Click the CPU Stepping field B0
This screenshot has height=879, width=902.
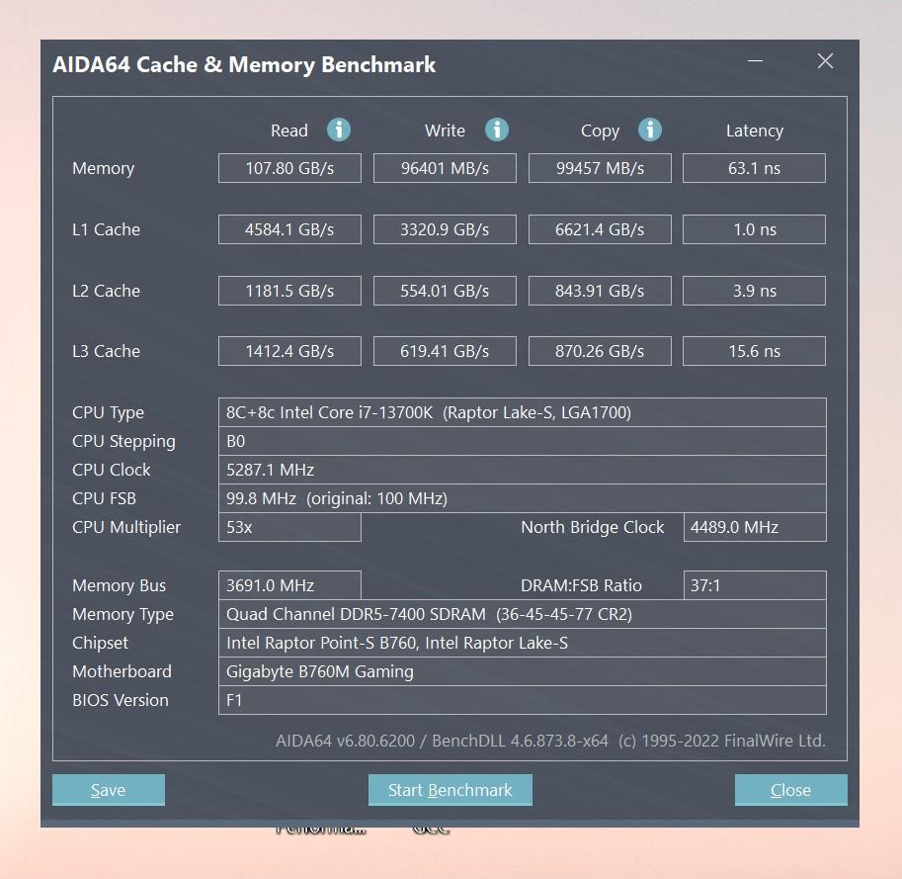(523, 441)
